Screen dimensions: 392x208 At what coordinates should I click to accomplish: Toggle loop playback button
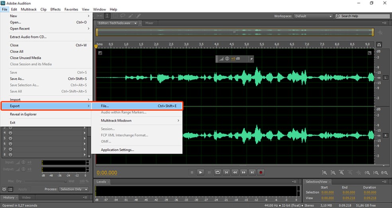point(218,173)
